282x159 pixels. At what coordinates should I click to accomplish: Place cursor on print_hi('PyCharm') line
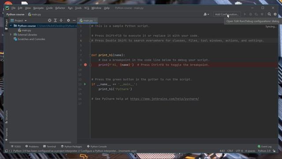(x=115, y=89)
